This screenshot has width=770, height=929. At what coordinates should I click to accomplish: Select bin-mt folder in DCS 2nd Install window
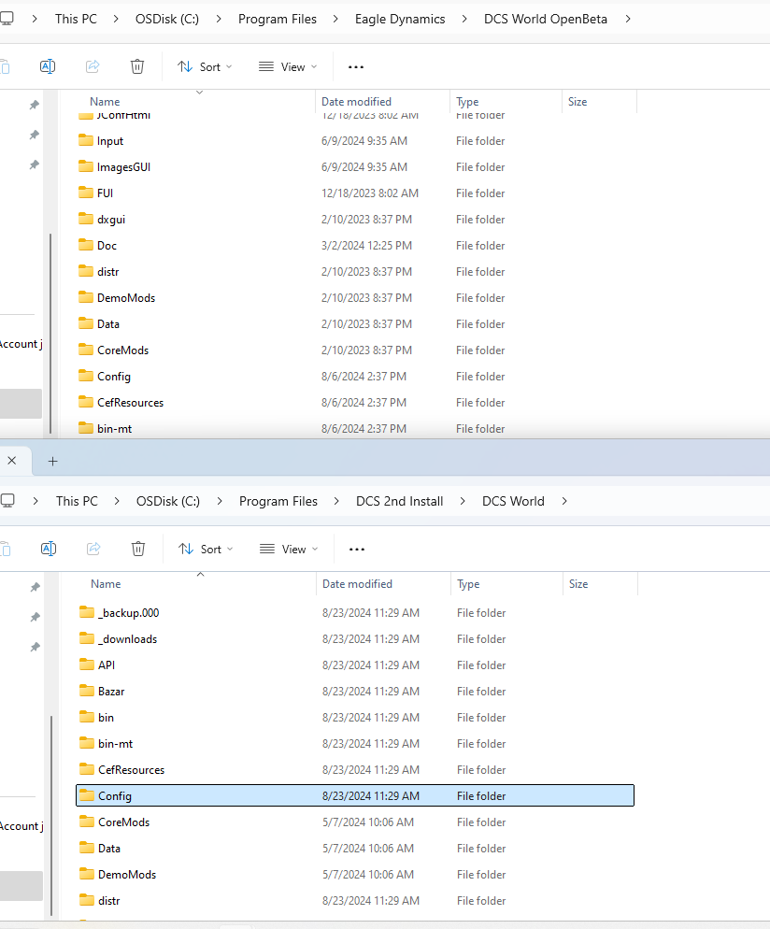click(x=355, y=744)
